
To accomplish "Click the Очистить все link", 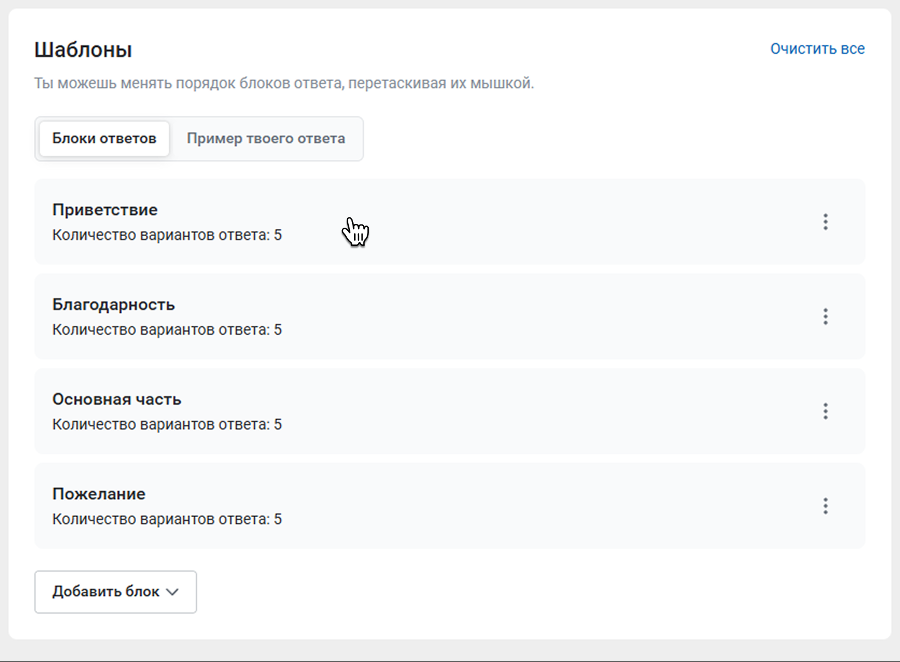I will 817,49.
